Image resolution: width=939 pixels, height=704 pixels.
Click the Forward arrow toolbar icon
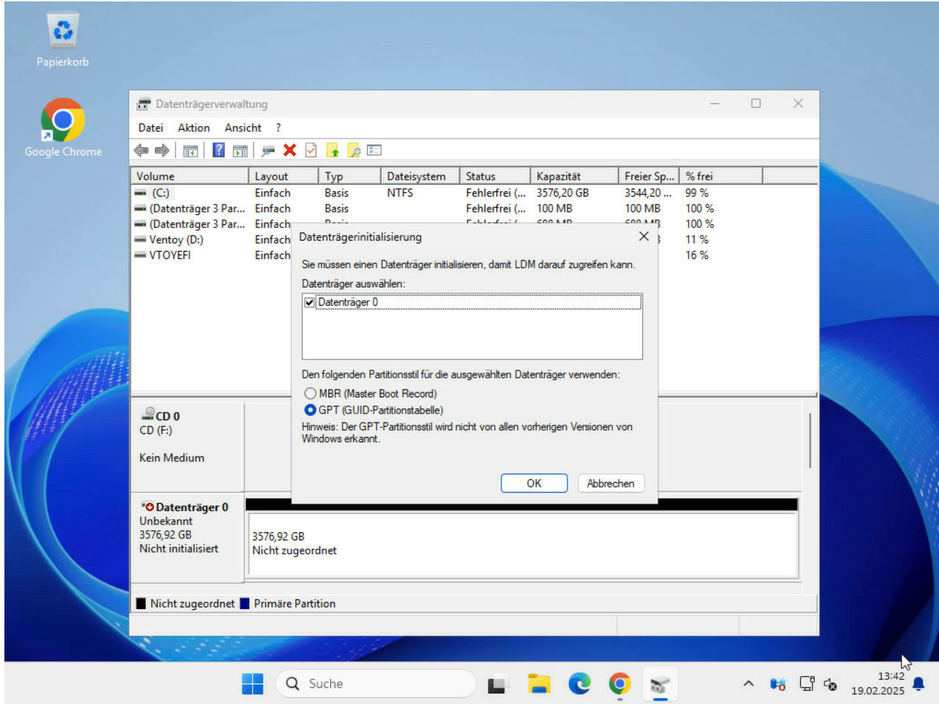162,150
